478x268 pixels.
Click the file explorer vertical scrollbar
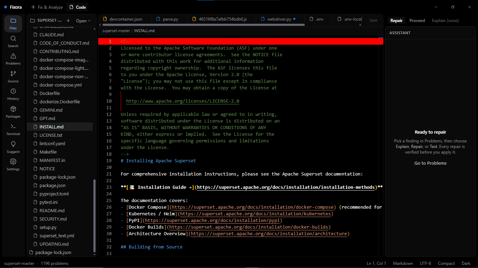coord(94,215)
